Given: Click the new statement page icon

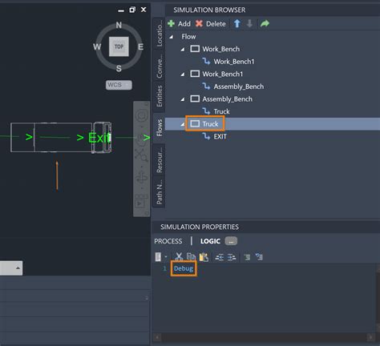Looking at the screenshot, I should pyautogui.click(x=158, y=257).
